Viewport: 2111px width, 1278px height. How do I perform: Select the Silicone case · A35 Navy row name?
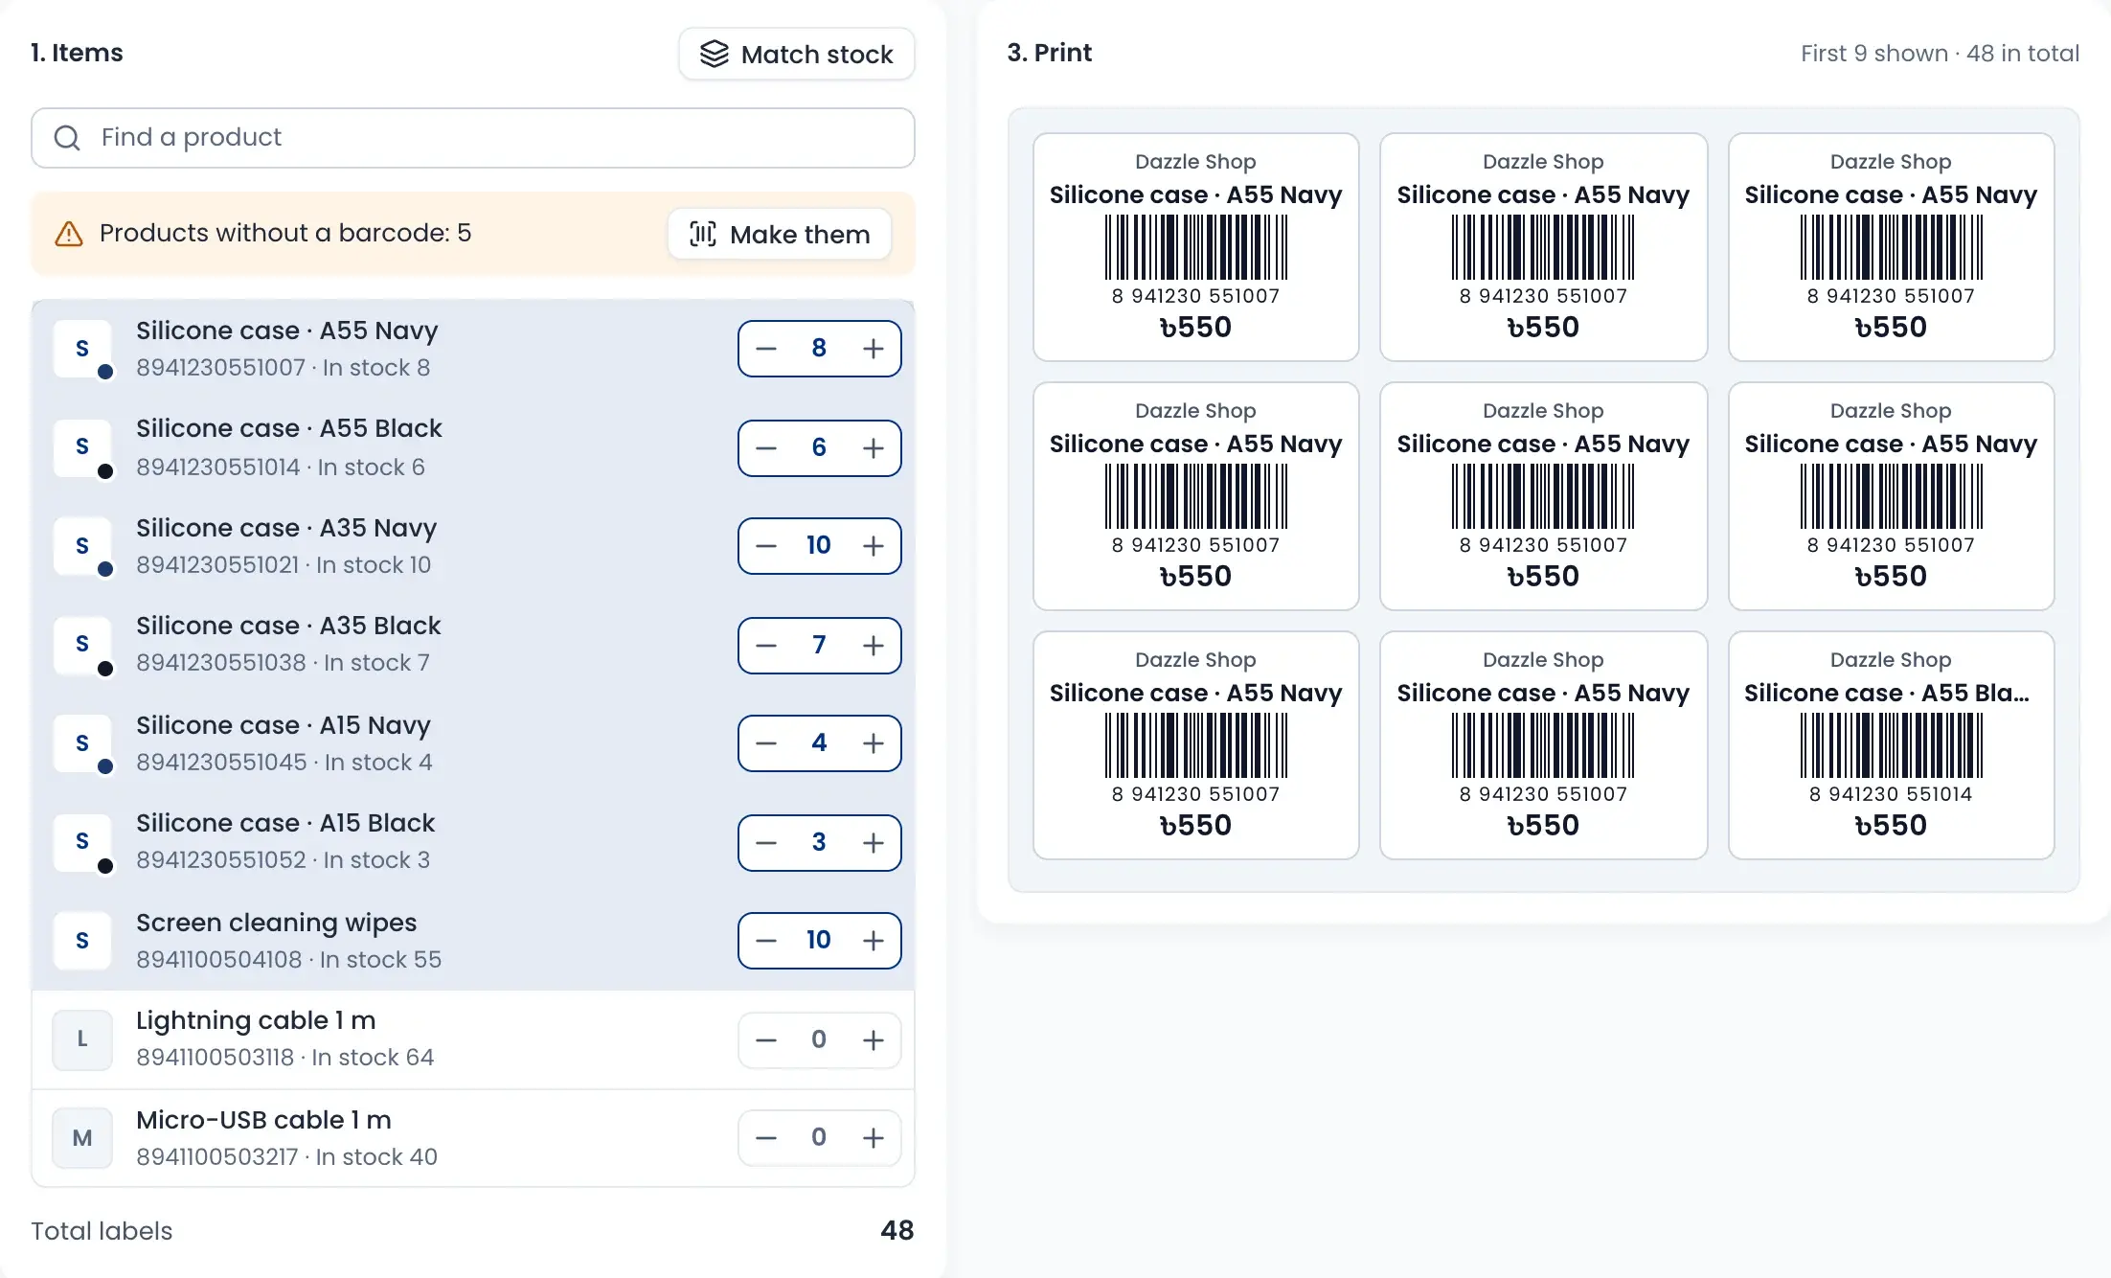coord(286,528)
